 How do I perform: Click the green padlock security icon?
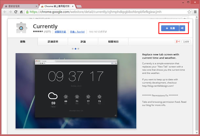coord(27,12)
